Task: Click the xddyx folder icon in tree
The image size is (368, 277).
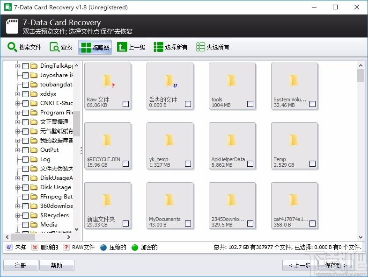Action: coord(34,94)
